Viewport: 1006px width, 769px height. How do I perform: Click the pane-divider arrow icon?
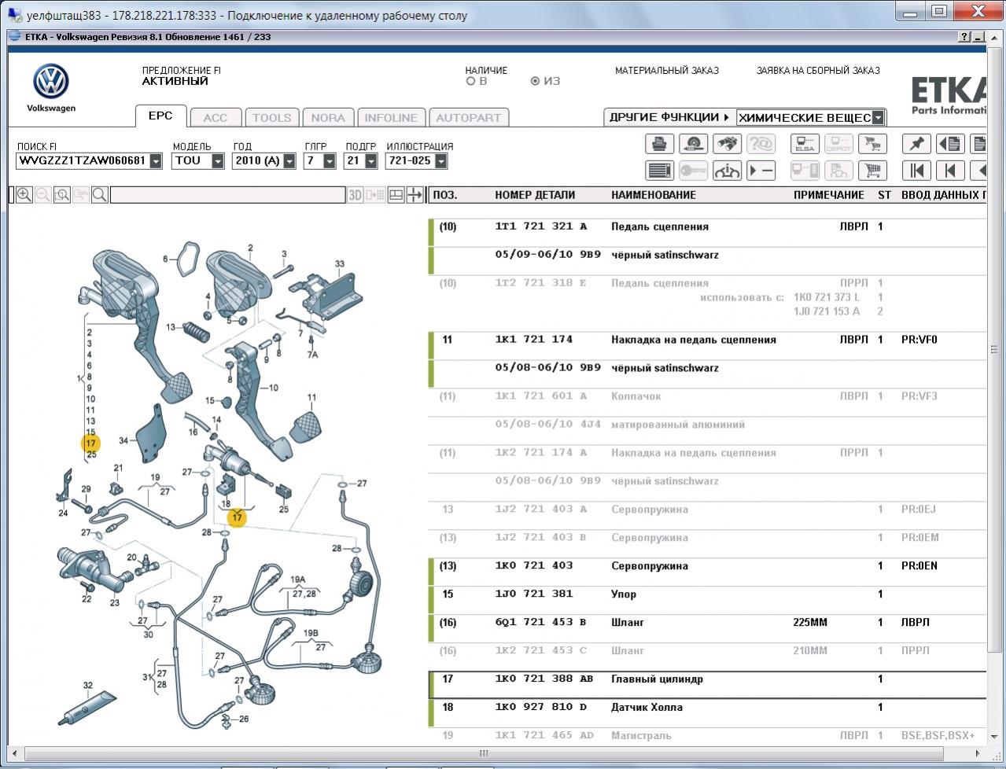415,195
